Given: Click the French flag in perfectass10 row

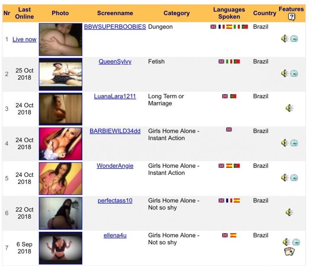Looking at the screenshot, I should point(229,201).
